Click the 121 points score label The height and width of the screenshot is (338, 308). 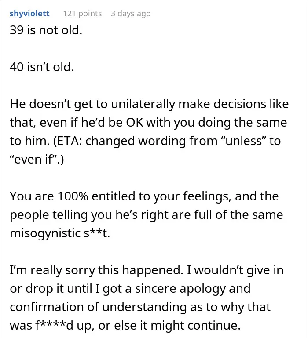[82, 14]
